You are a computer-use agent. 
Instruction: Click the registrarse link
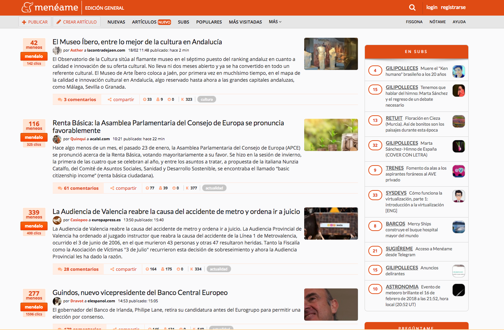(x=453, y=7)
